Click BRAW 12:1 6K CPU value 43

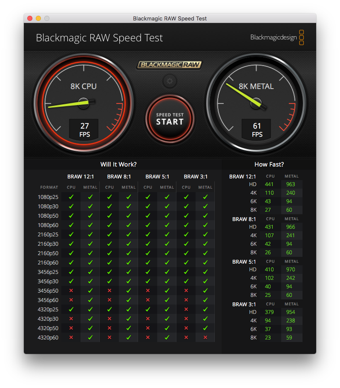pos(268,201)
